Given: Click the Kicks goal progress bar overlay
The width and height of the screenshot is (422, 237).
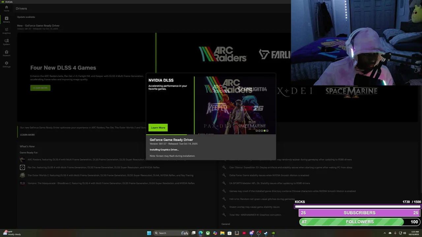Looking at the screenshot, I should click(x=358, y=207).
